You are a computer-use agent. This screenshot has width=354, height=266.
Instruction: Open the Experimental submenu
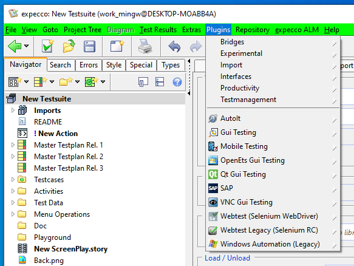tap(273, 53)
